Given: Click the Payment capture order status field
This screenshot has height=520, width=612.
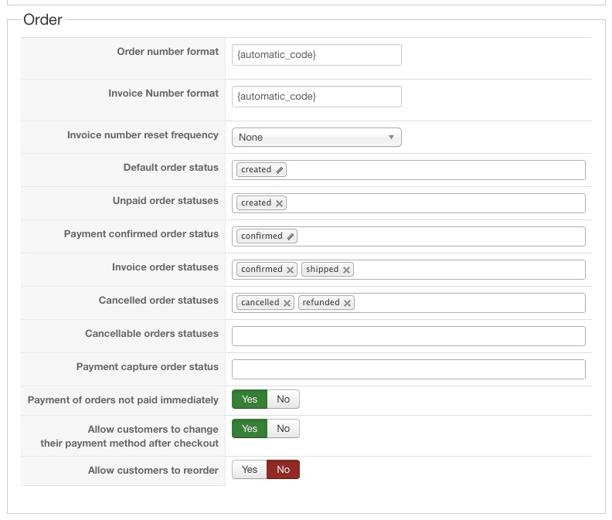Looking at the screenshot, I should coord(408,369).
